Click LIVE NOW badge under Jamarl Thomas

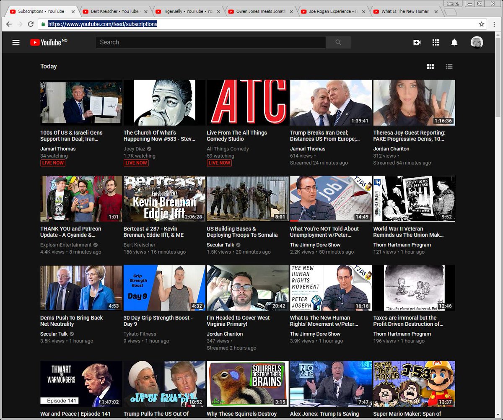53,163
